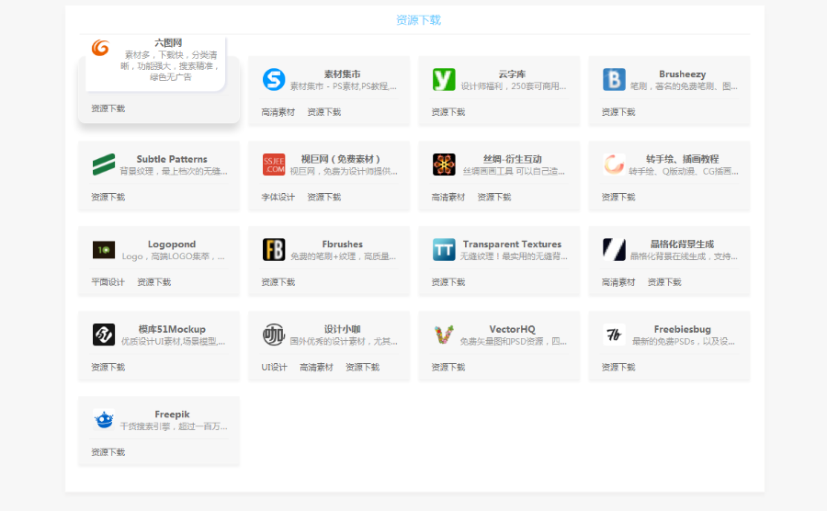Open the 六图网 title link
This screenshot has height=511, width=827.
pos(168,42)
